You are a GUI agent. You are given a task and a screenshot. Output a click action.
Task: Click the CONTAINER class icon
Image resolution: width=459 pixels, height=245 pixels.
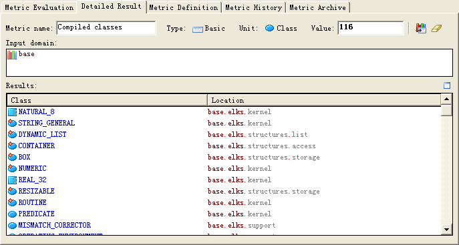pos(12,146)
